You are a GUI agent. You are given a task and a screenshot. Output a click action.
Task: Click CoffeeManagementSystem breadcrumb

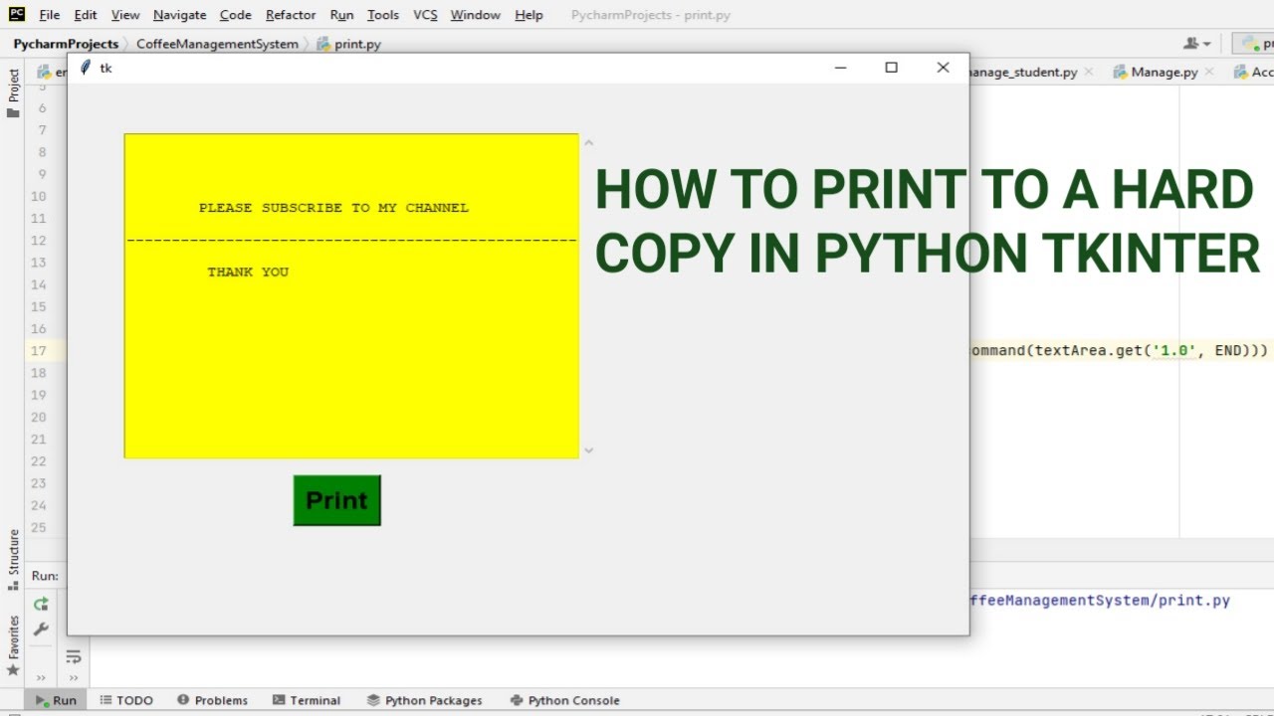tap(217, 44)
